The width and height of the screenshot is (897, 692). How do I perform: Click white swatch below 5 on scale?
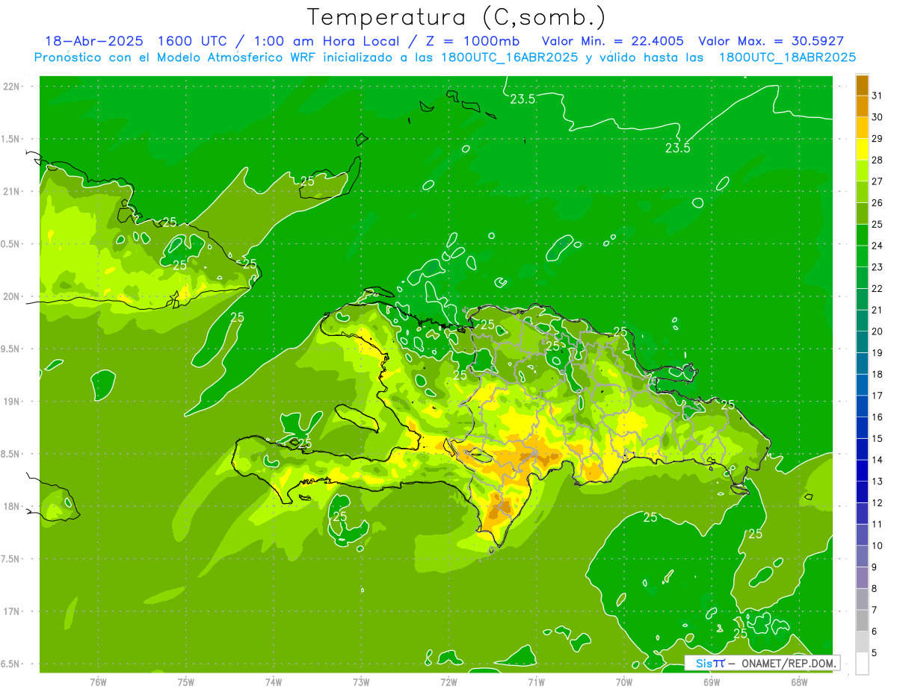click(x=862, y=663)
